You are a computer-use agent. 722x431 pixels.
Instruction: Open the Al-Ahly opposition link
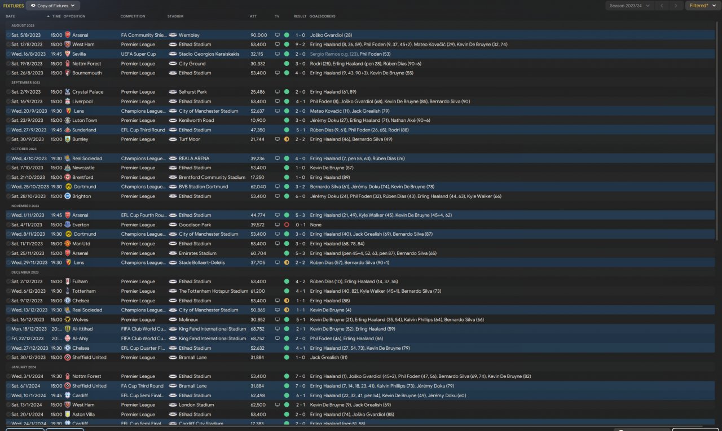pos(81,338)
